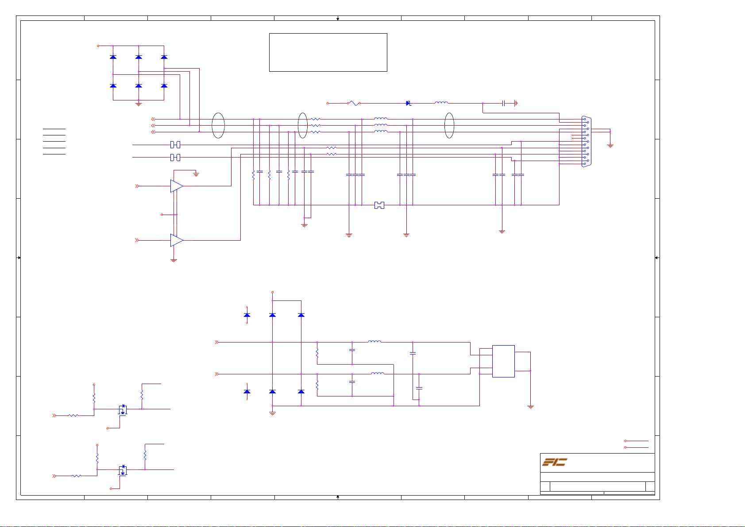This screenshot has height=527, width=745.
Task: Click the middle bus ellipse before the series resistors
Action: click(302, 126)
